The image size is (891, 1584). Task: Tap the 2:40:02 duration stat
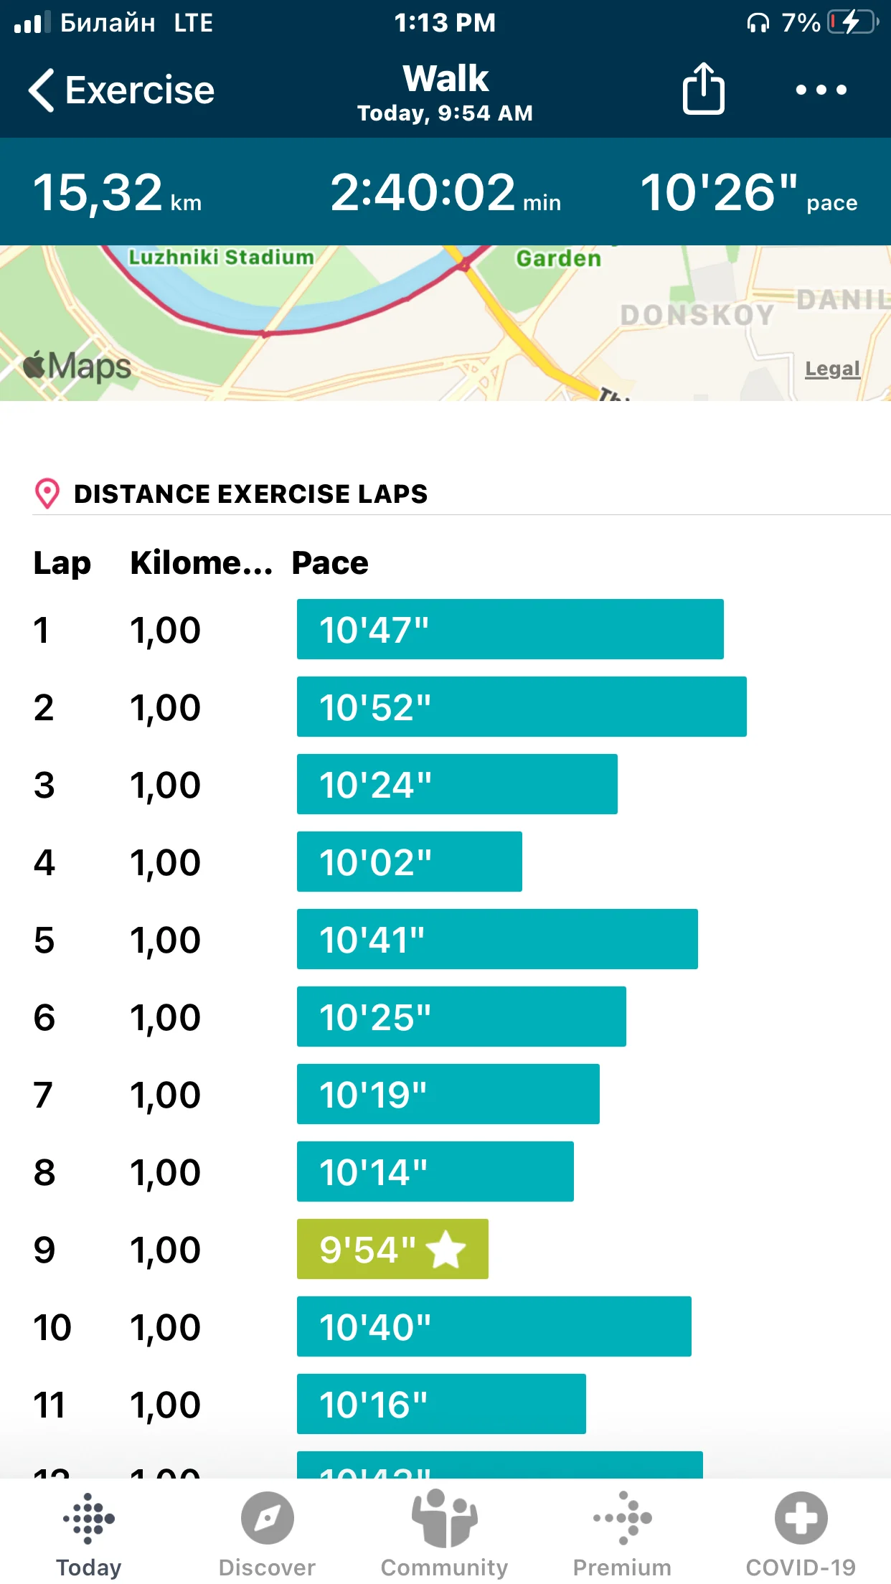pyautogui.click(x=445, y=192)
